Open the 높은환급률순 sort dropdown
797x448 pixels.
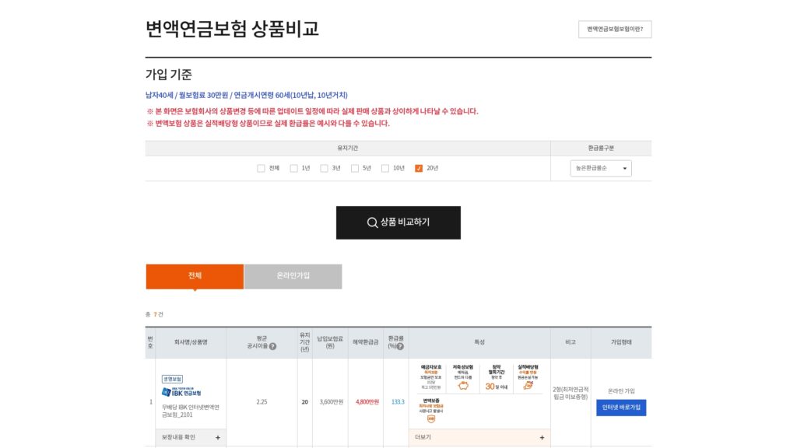point(601,168)
